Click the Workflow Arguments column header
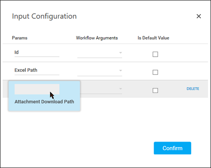211x168 pixels. coord(97,38)
